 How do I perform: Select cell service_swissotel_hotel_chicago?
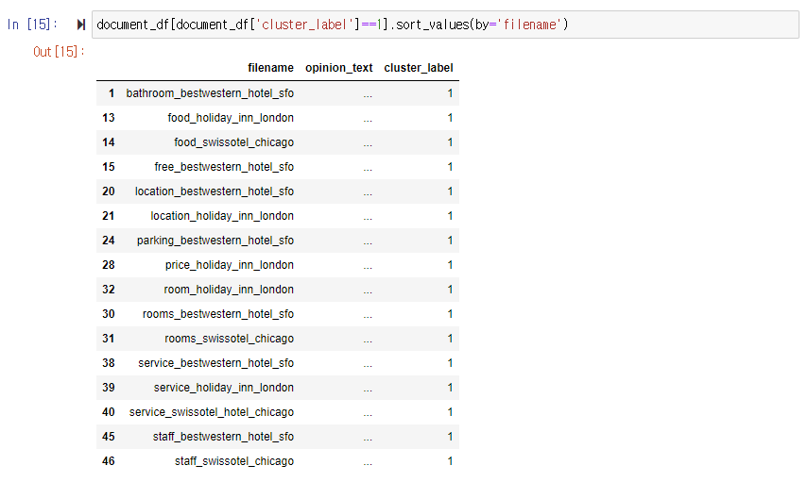tap(212, 412)
